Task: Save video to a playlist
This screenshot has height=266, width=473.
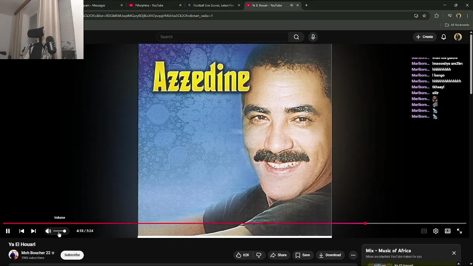Action: tap(303, 255)
